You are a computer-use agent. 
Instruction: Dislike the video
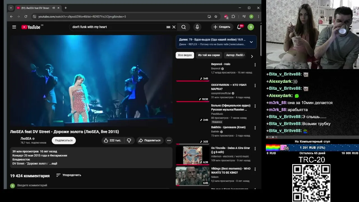click(129, 140)
